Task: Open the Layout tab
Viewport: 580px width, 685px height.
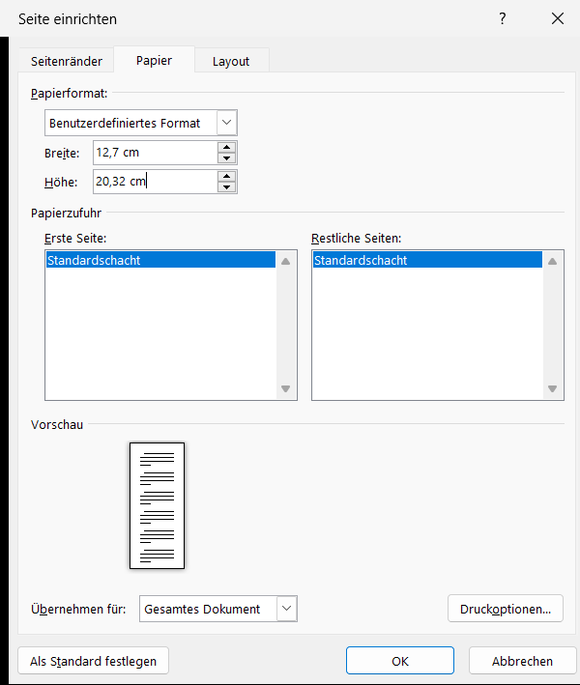Action: tap(231, 61)
